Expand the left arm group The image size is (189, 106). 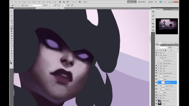pos(159,95)
